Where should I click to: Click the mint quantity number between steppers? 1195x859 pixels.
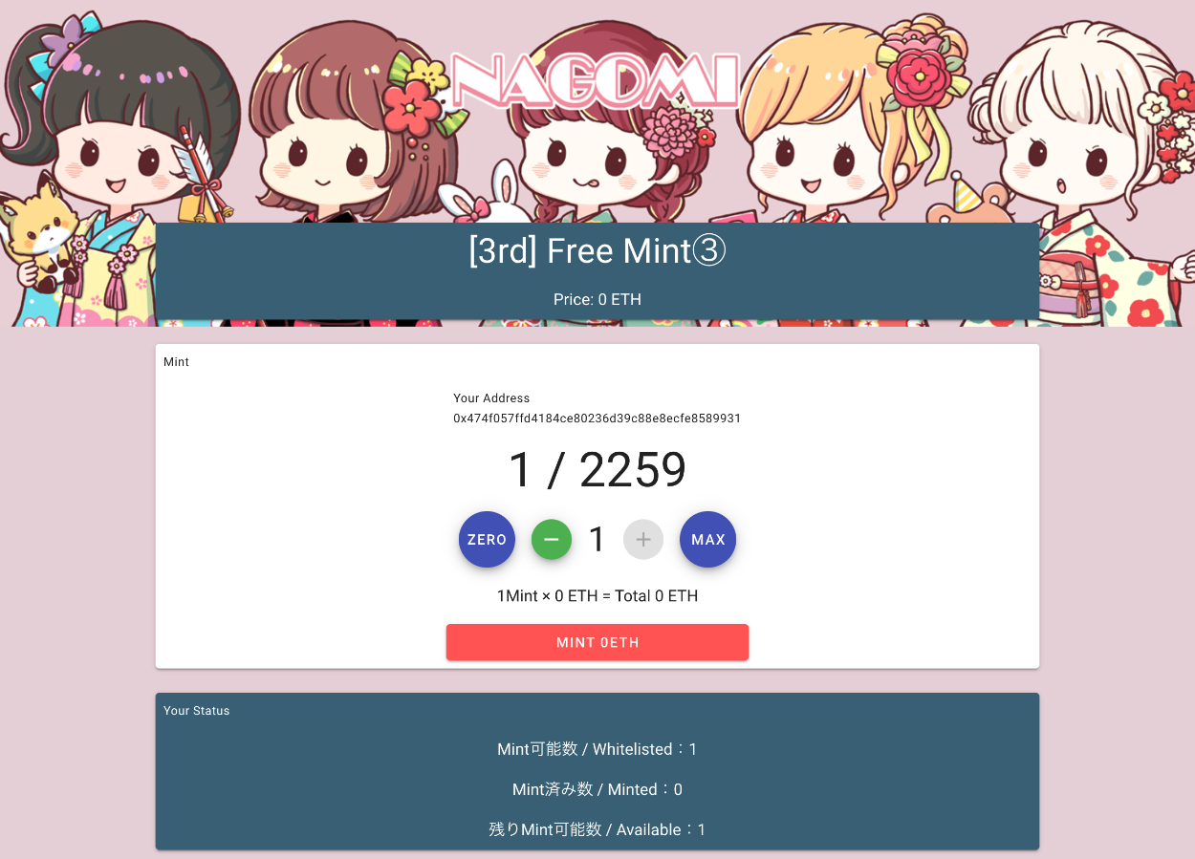[597, 539]
